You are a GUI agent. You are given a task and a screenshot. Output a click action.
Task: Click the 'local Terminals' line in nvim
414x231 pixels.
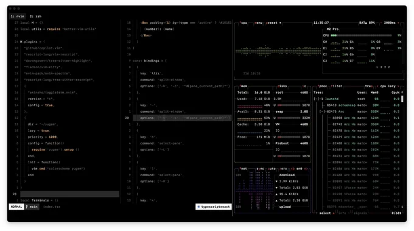pos(39,201)
